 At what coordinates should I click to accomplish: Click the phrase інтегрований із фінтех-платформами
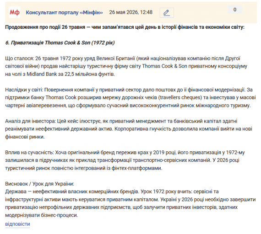point(118,168)
